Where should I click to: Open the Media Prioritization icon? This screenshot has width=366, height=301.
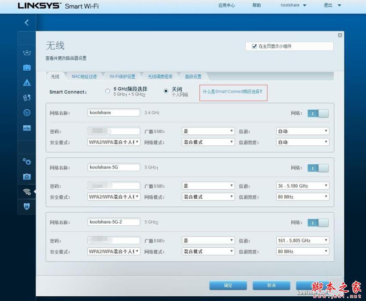(27, 98)
